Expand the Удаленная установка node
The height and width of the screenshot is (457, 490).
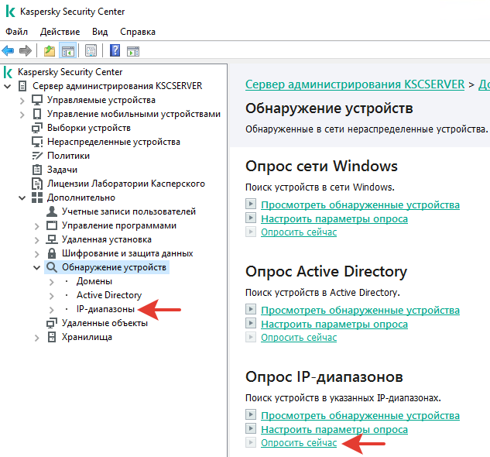[37, 240]
